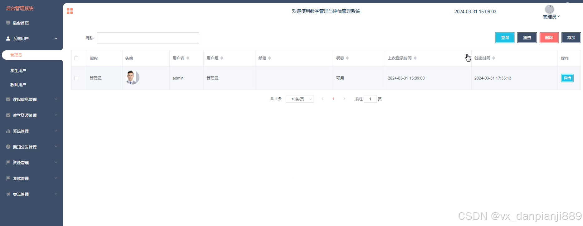583x226 pixels.
Task: Sort table by 创建时间 column
Action: (x=493, y=58)
